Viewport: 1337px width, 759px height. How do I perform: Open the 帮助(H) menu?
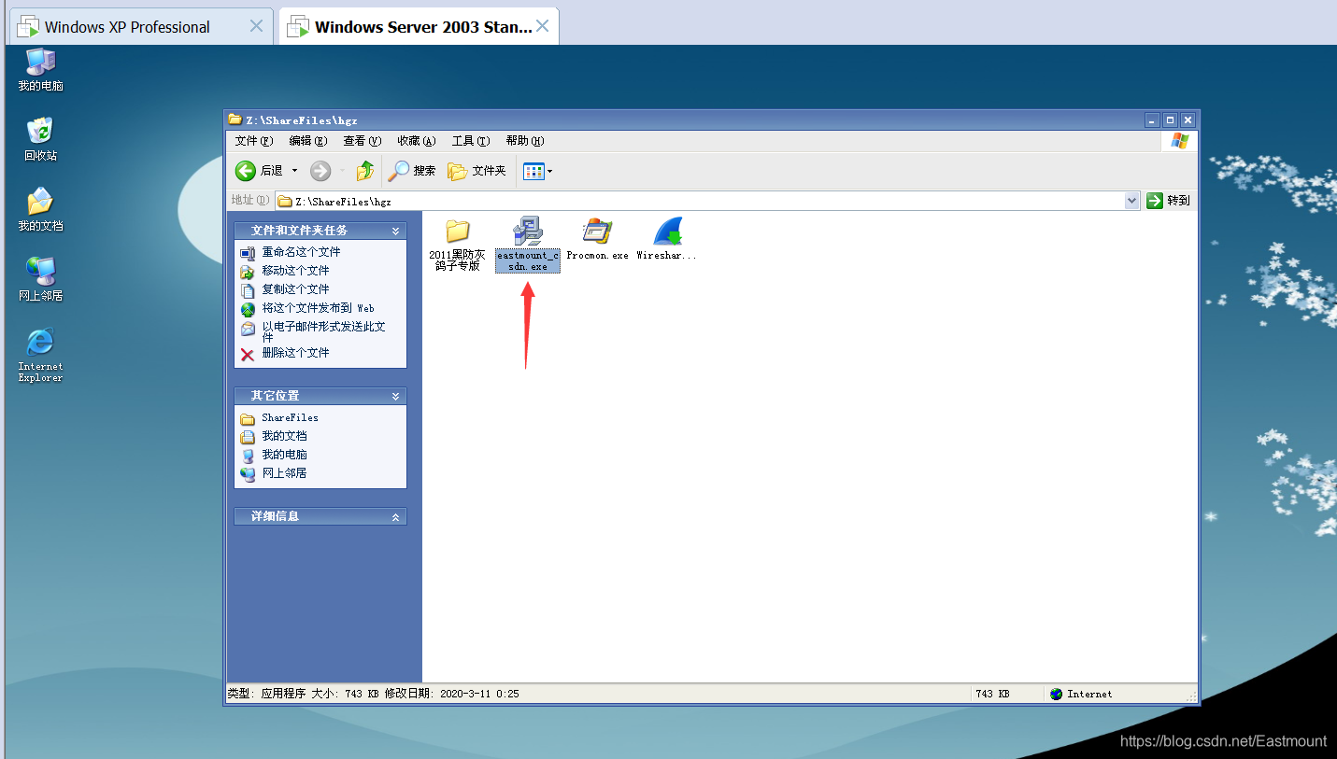[x=524, y=141]
